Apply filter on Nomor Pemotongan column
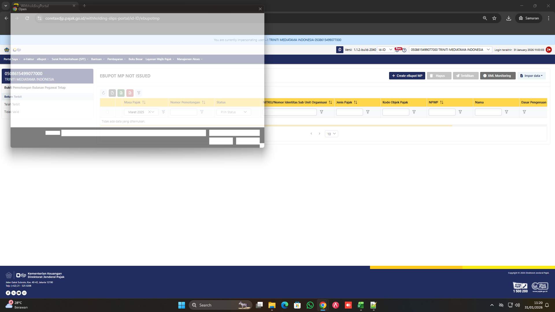 202,112
